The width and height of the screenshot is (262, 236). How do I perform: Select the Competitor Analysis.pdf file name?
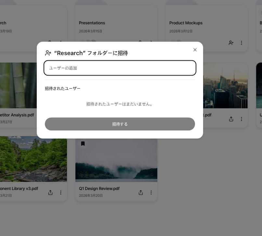[x=17, y=115]
